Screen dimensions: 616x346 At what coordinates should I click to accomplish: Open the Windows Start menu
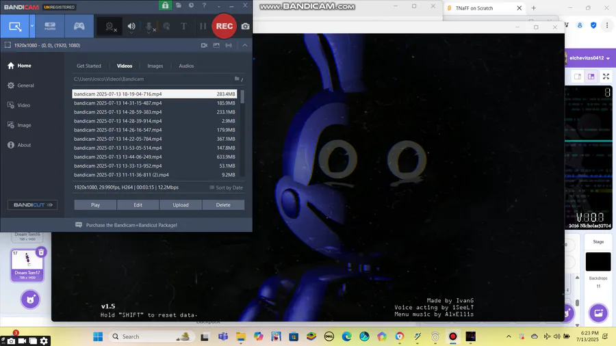click(98, 336)
